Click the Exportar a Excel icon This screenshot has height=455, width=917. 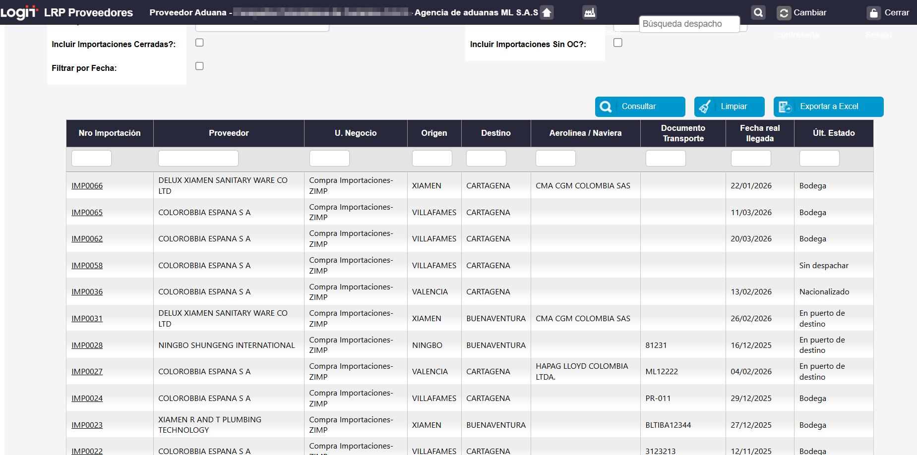pos(785,107)
